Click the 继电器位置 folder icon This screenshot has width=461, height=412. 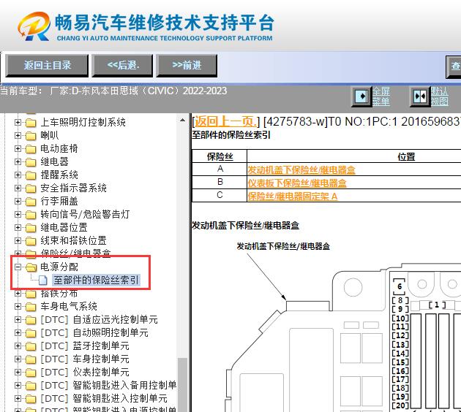pyautogui.click(x=31, y=228)
